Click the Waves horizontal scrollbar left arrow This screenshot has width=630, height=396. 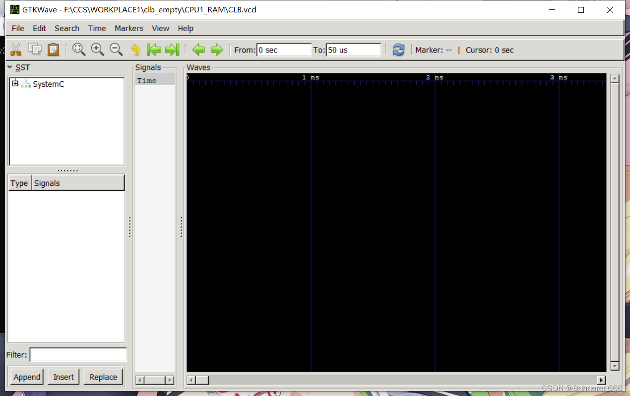pyautogui.click(x=191, y=380)
